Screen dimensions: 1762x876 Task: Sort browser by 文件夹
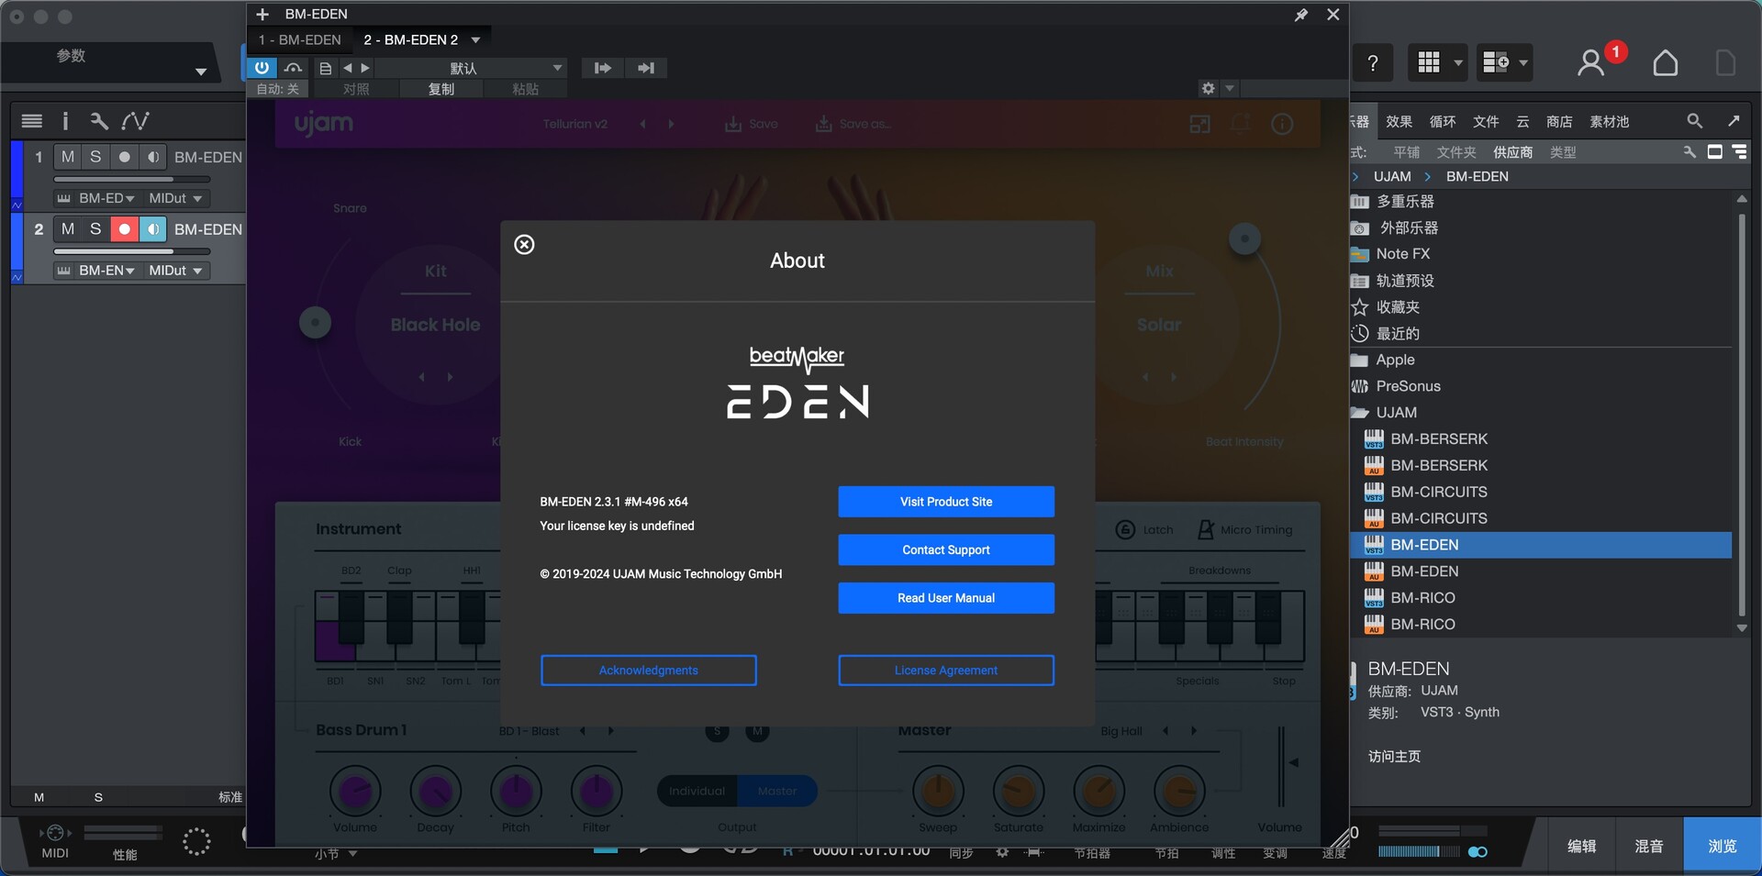[1456, 152]
